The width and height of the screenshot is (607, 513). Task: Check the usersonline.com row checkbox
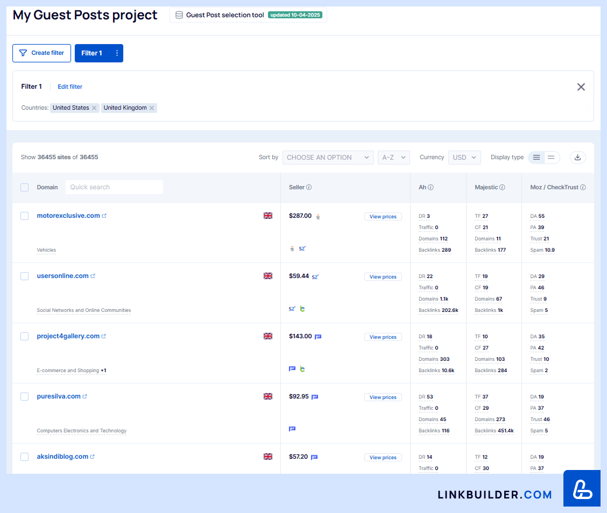(x=24, y=276)
